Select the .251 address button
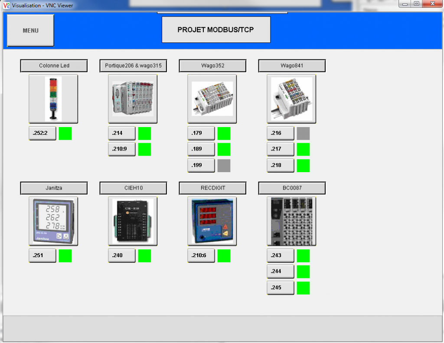The image size is (444, 343). coord(42,255)
